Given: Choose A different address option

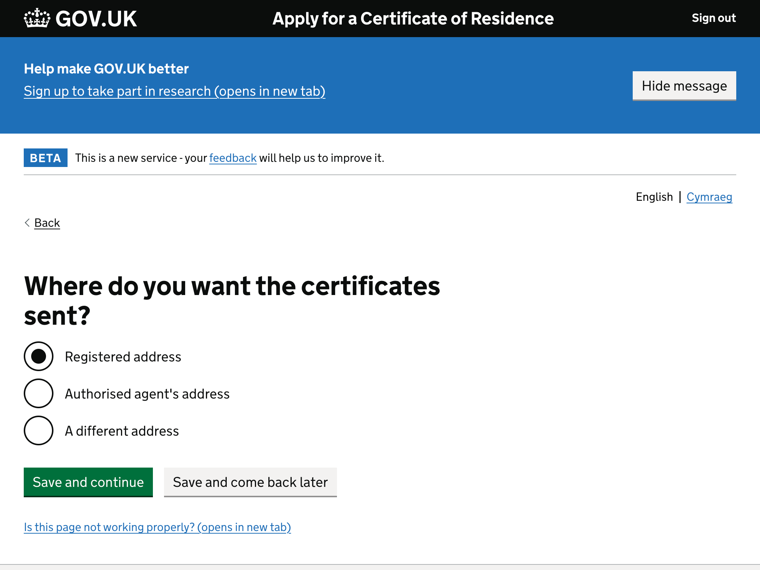Looking at the screenshot, I should click(x=38, y=431).
